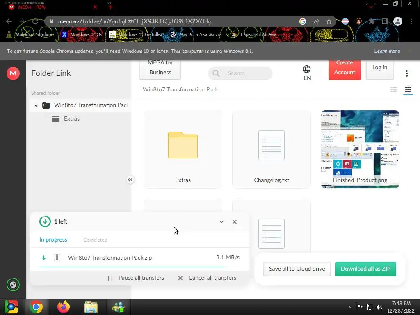The image size is (420, 315).
Task: Click the share page icon in address bar
Action: (316, 21)
